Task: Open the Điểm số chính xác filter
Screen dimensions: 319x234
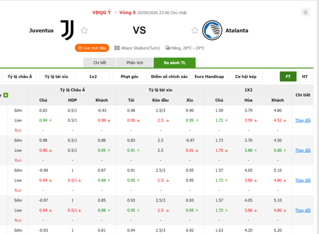Action: 169,76
